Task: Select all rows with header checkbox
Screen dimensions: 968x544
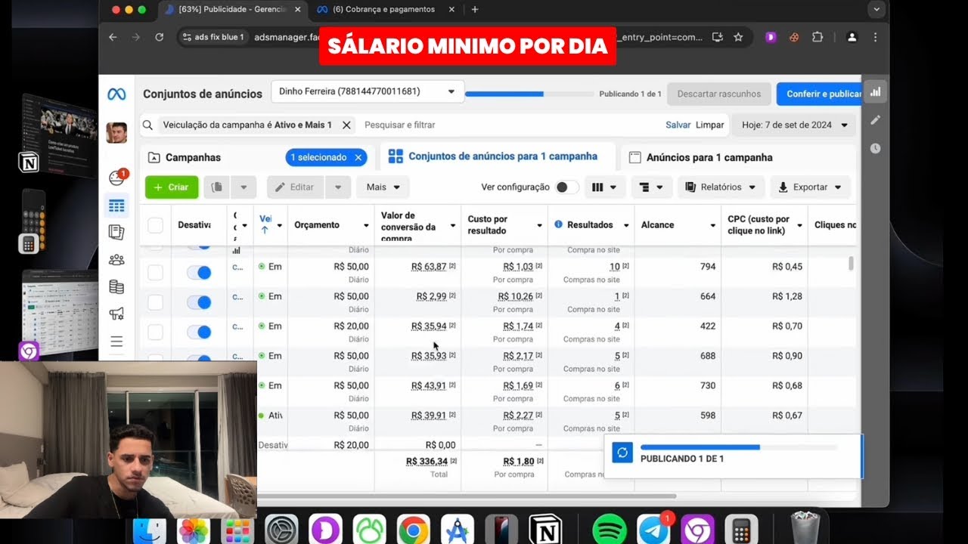Action: tap(155, 225)
